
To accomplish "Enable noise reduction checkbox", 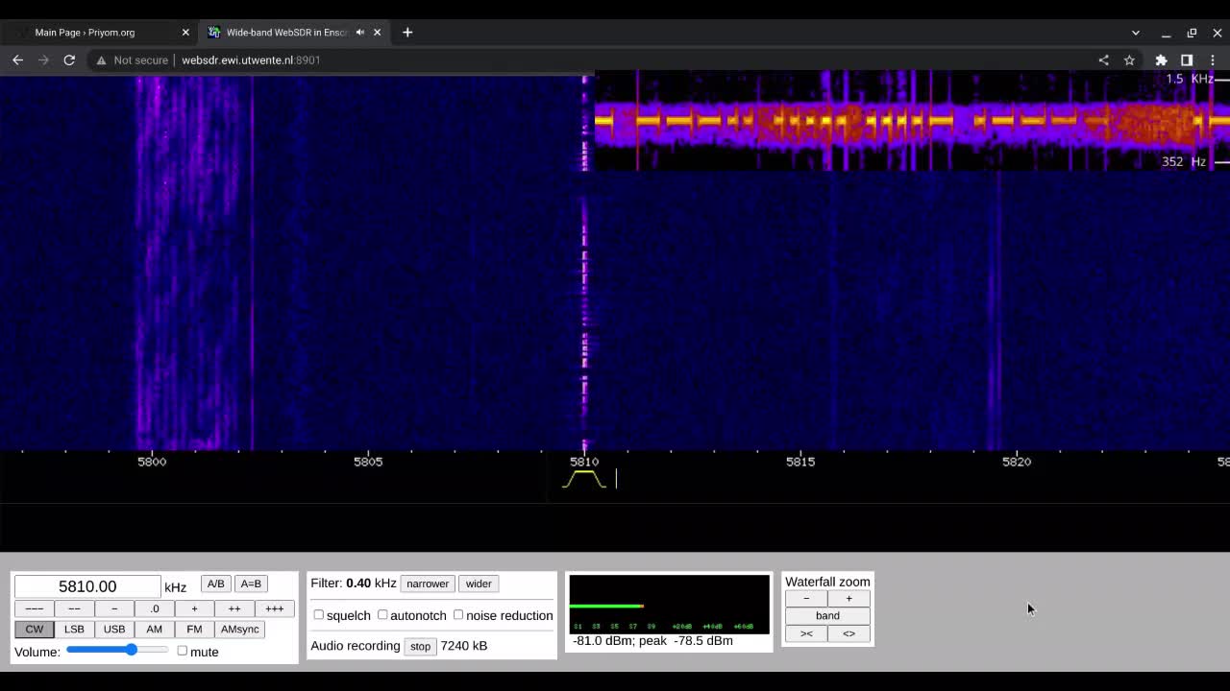I will coord(458,615).
